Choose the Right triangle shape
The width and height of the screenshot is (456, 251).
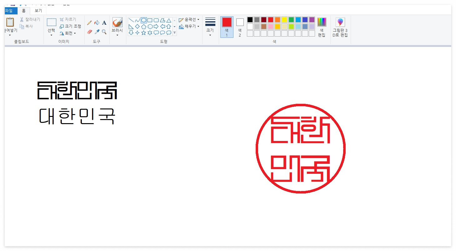coord(131,27)
